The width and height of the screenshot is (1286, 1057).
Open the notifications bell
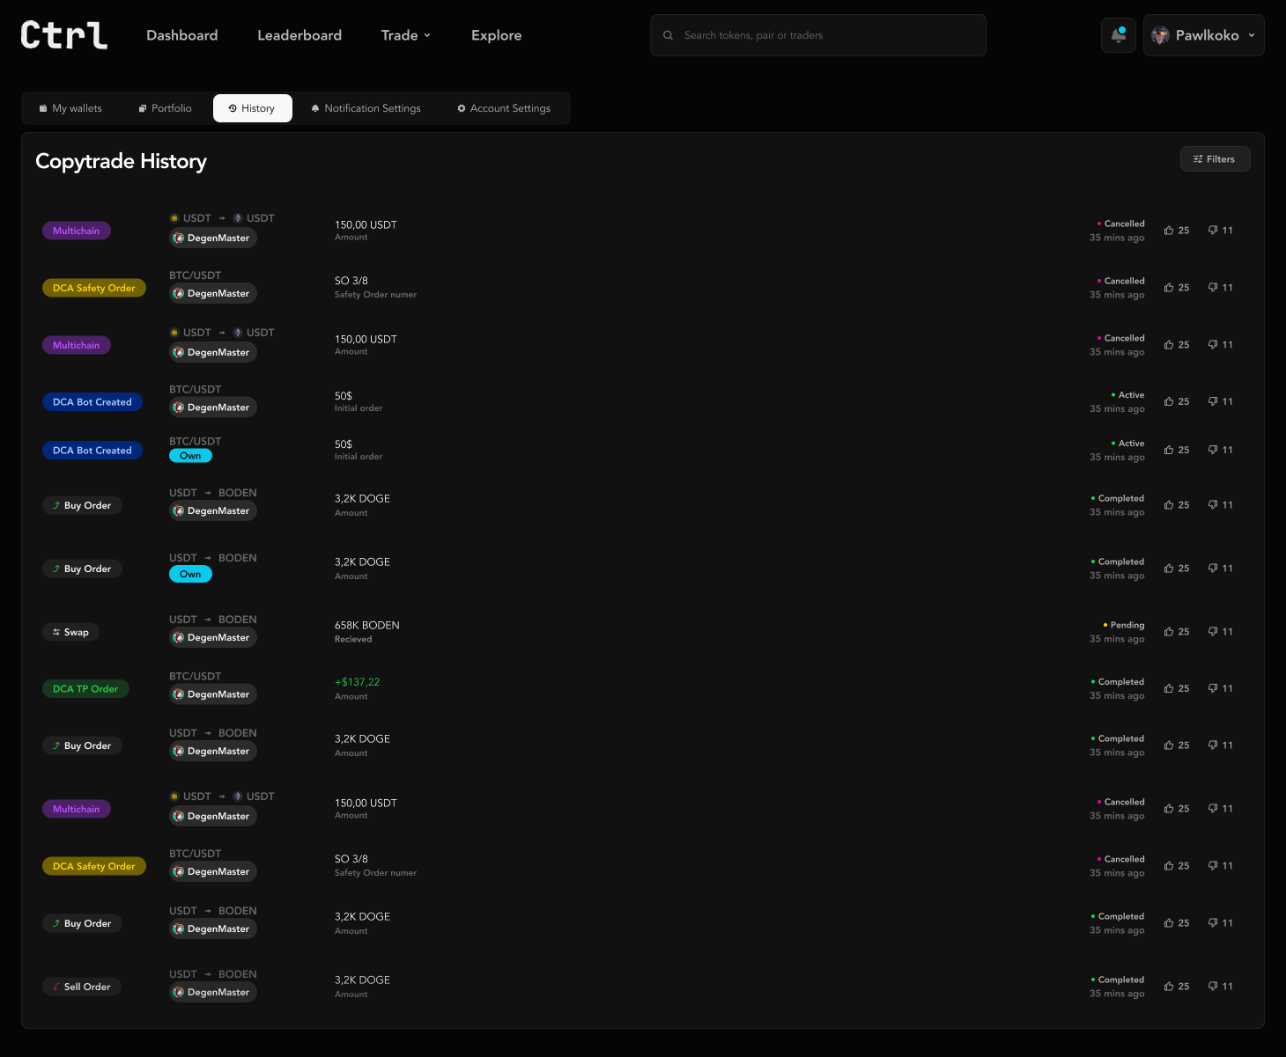tap(1119, 35)
